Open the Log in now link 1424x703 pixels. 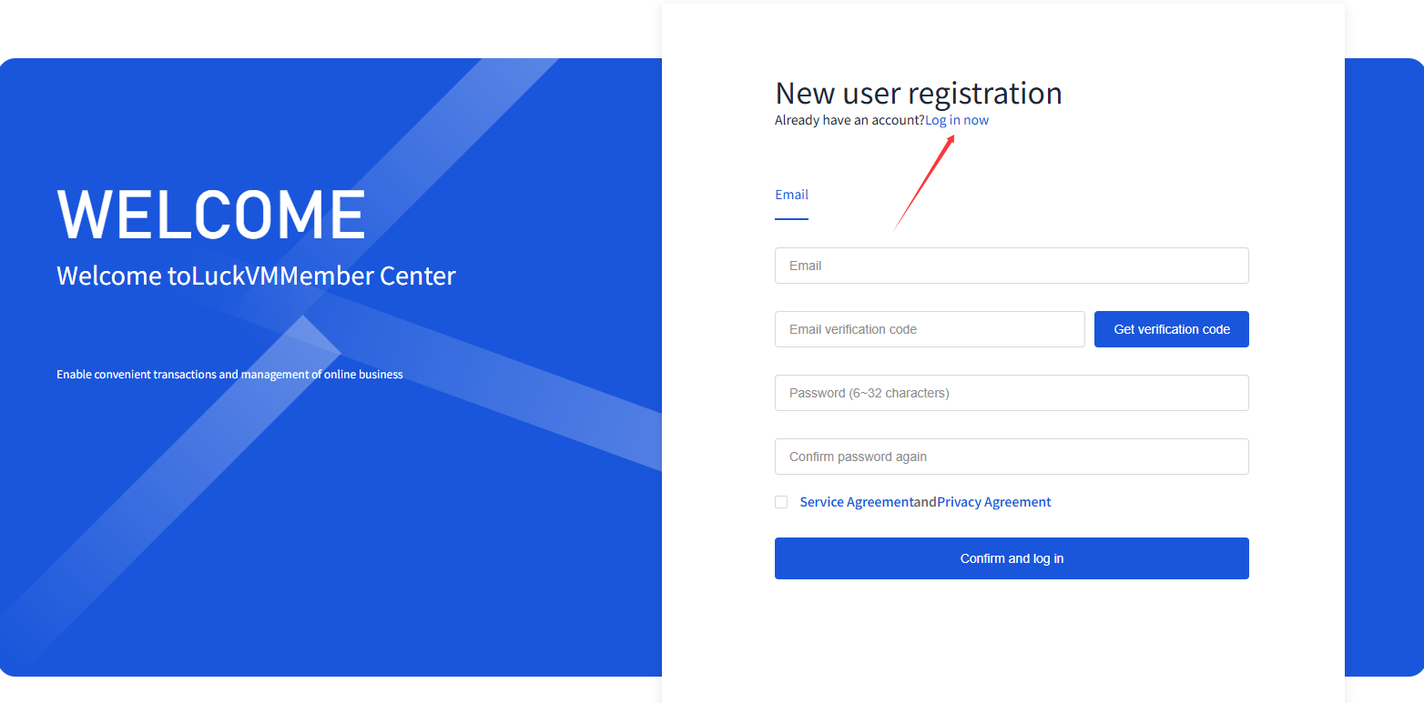(x=957, y=120)
